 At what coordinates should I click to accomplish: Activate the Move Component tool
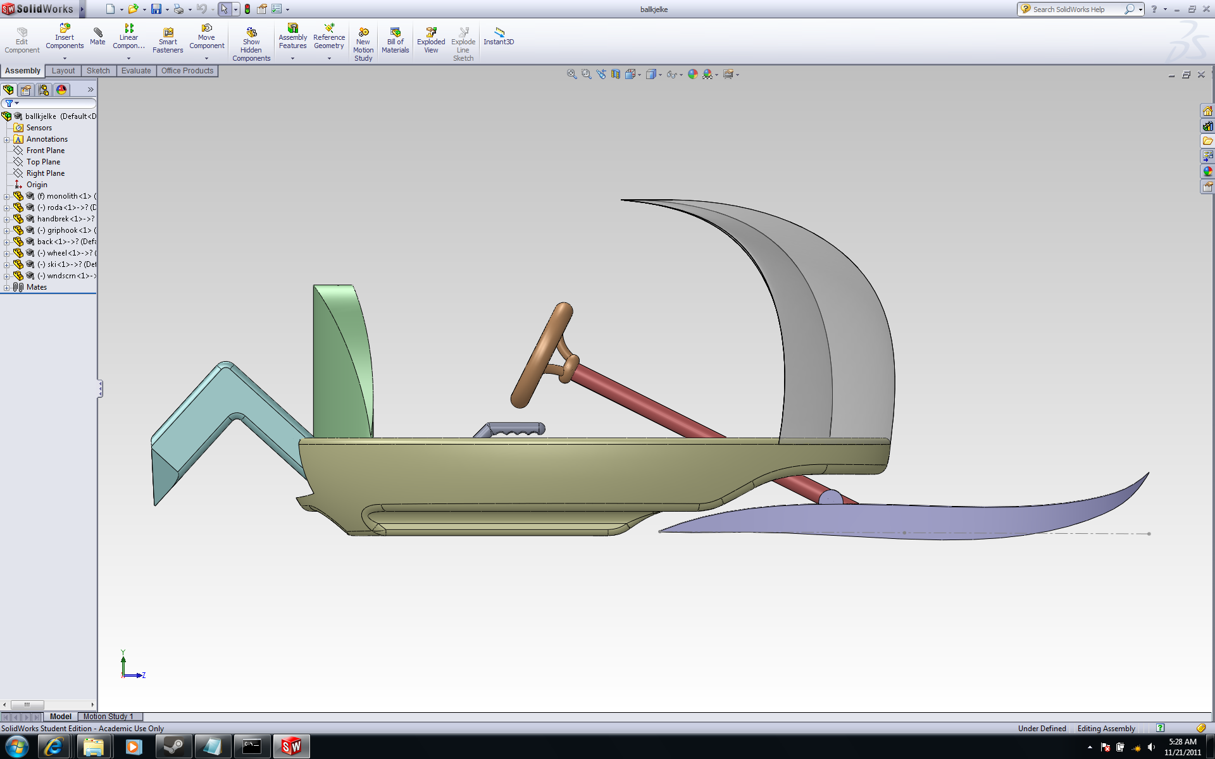coord(206,37)
